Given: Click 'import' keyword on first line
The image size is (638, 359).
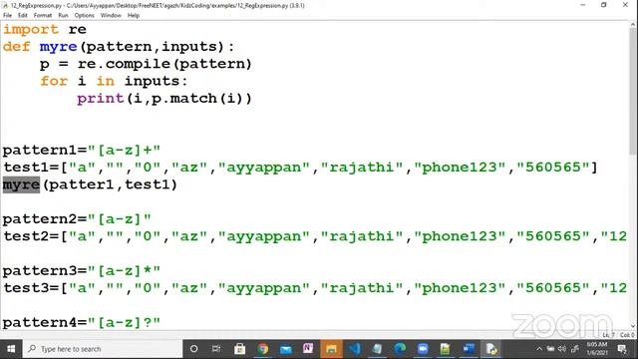Looking at the screenshot, I should coord(31,29).
